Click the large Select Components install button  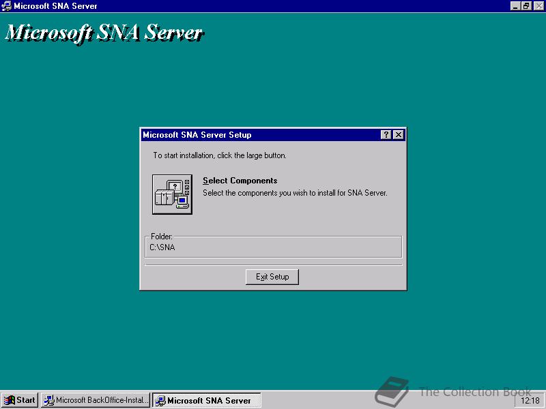click(172, 194)
